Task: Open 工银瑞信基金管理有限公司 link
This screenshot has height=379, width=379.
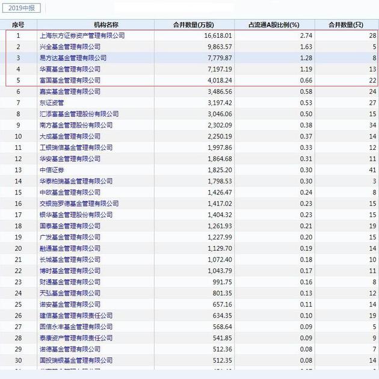Action: tap(76, 147)
